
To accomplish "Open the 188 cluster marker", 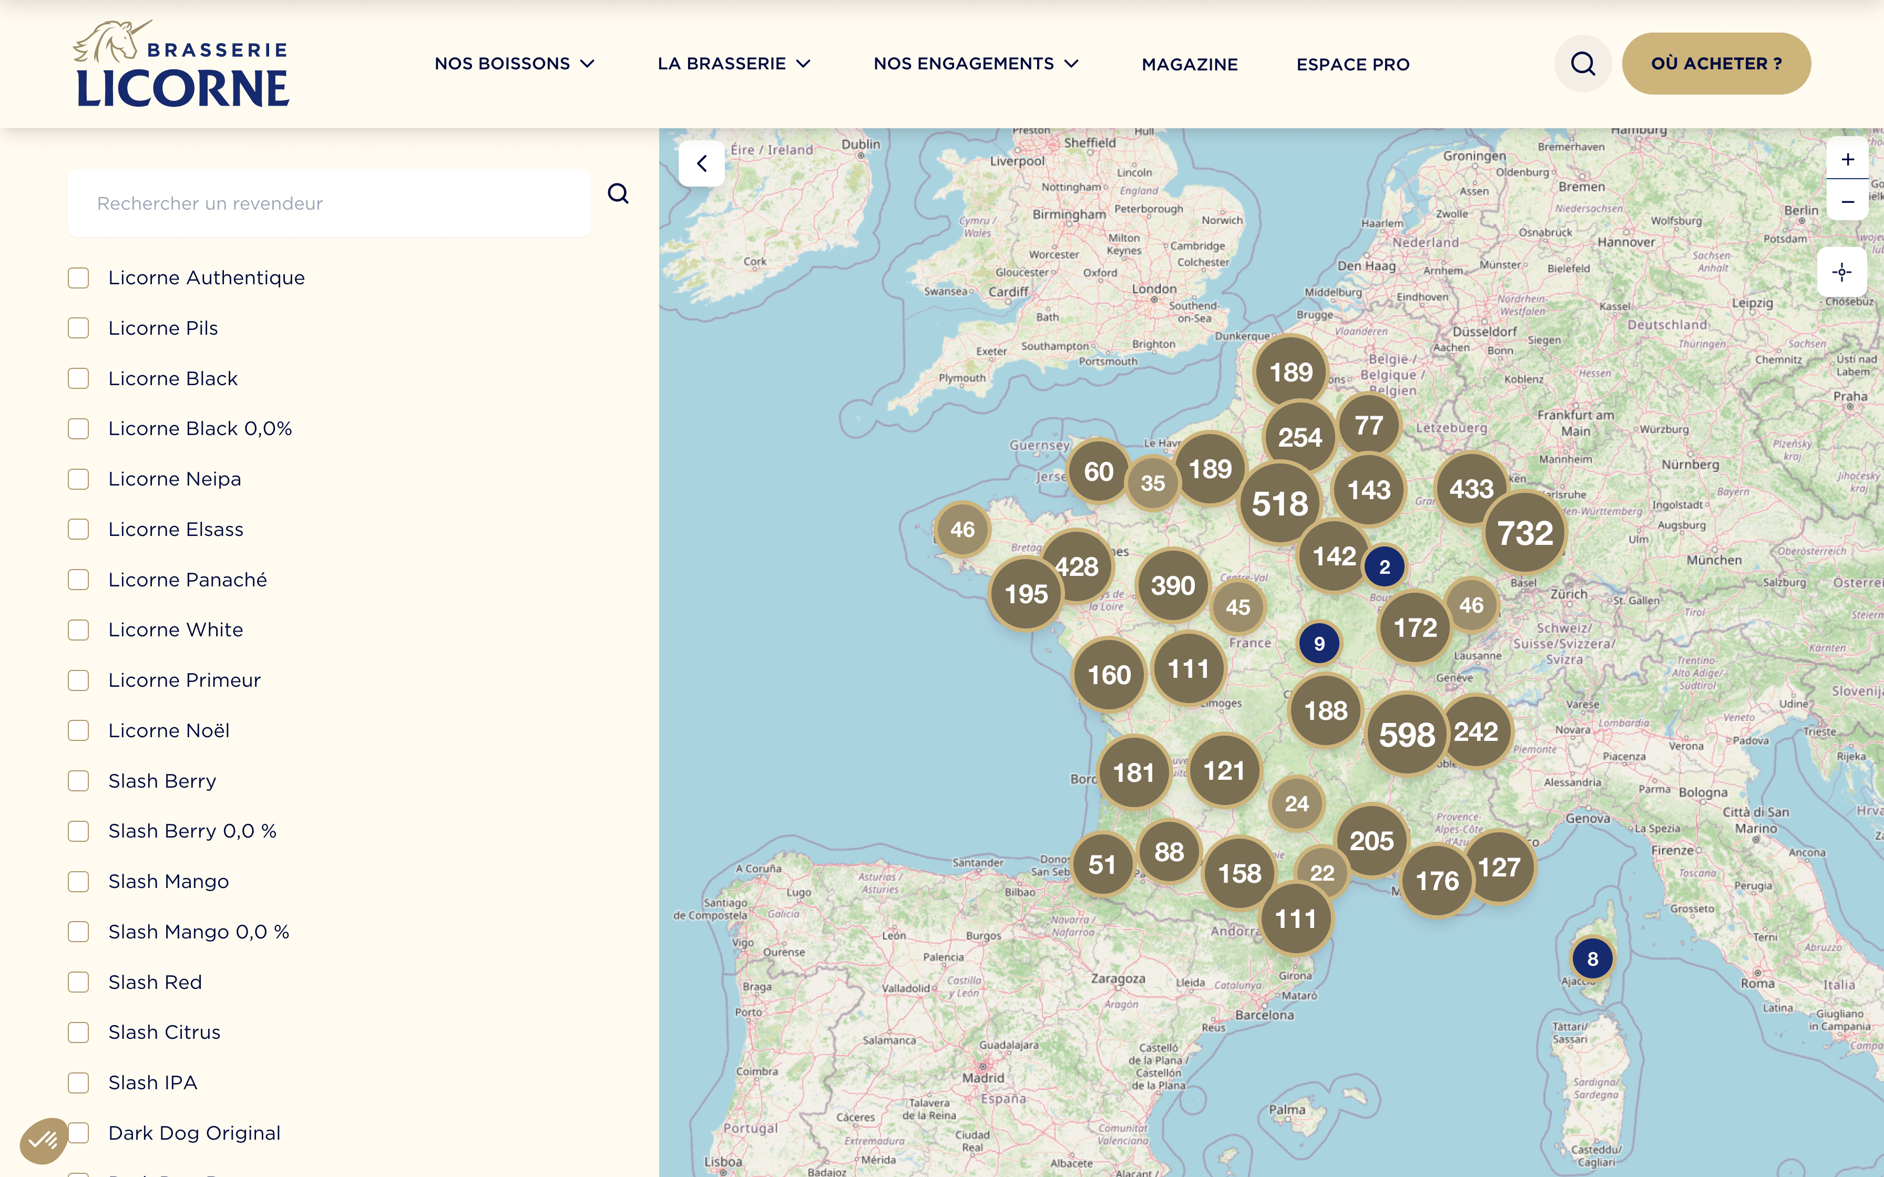I will [x=1325, y=711].
